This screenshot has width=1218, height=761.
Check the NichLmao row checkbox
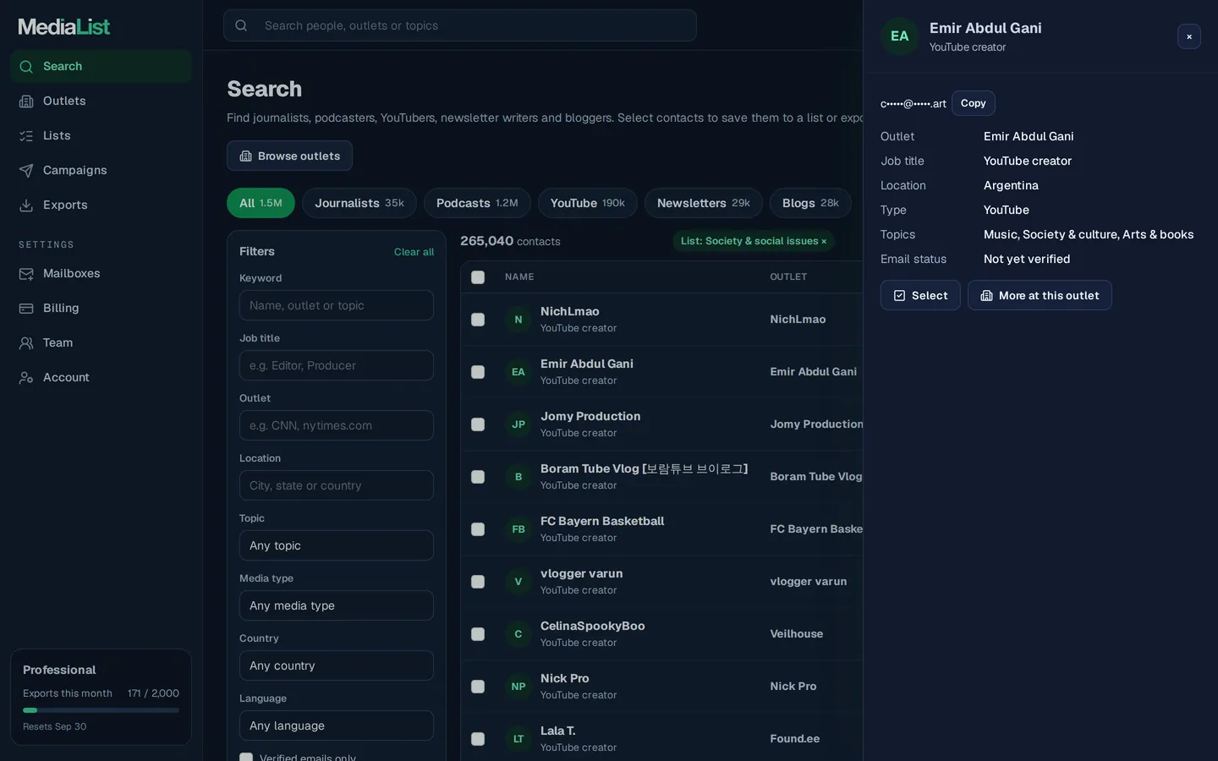click(x=478, y=320)
